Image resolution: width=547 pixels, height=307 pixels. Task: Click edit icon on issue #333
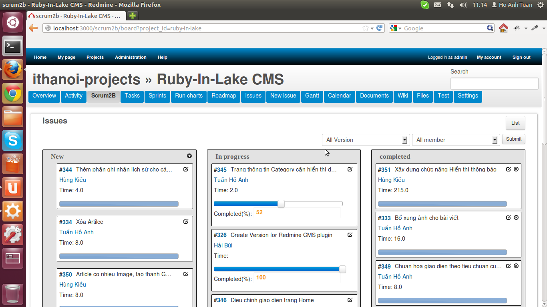tap(509, 217)
